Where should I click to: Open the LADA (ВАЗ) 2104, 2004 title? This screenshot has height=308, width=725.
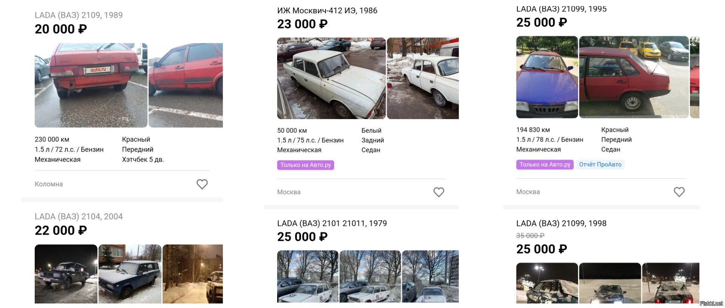[x=79, y=216]
